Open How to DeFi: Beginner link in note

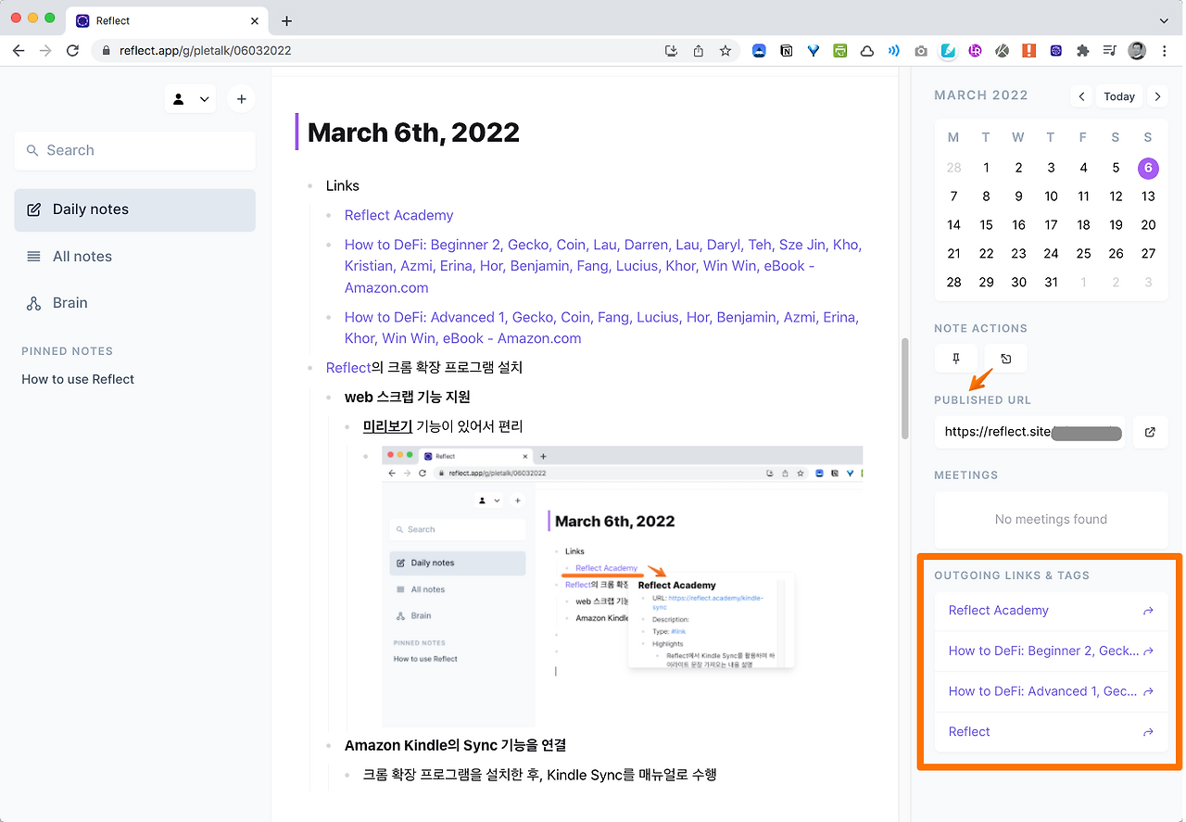(x=603, y=266)
